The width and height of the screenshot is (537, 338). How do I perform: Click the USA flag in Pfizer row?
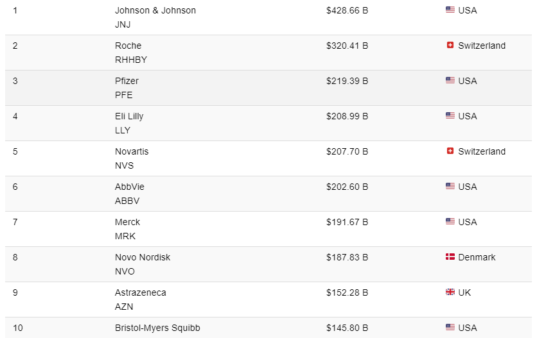coord(450,81)
